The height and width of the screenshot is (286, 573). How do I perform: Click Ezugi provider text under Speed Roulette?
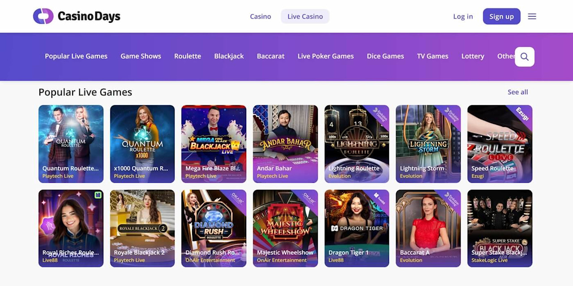pos(478,176)
